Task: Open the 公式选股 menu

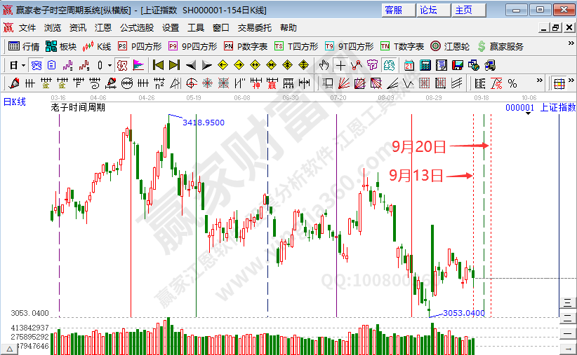Action: tap(137, 28)
